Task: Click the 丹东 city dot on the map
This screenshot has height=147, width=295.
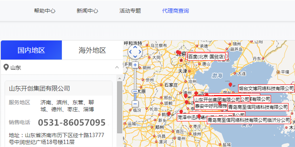Action: pos(263,58)
